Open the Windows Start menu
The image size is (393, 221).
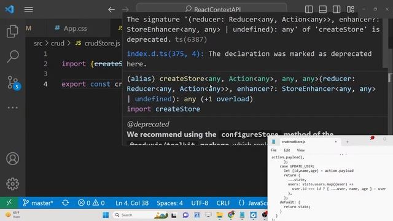pyautogui.click(x=106, y=215)
